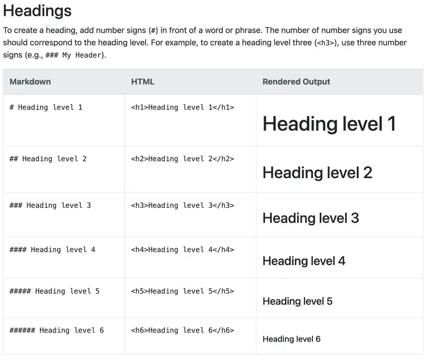Click the small rendered "Heading level 6" text

(292, 339)
